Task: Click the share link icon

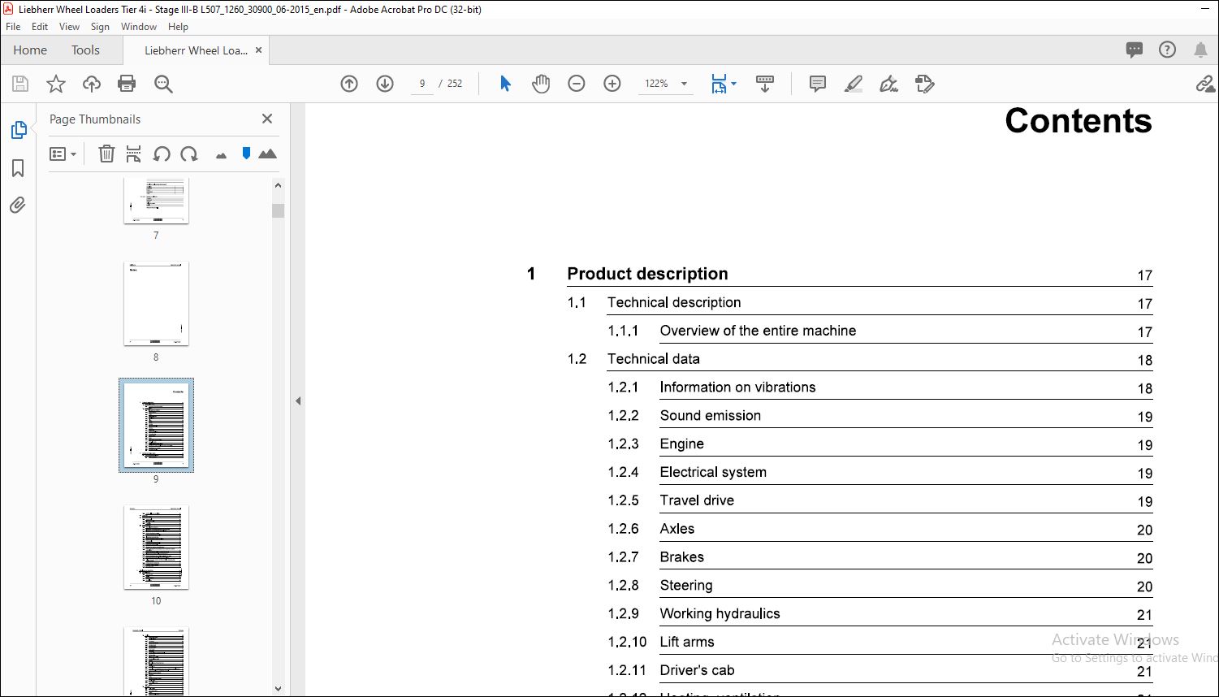Action: 1205,84
